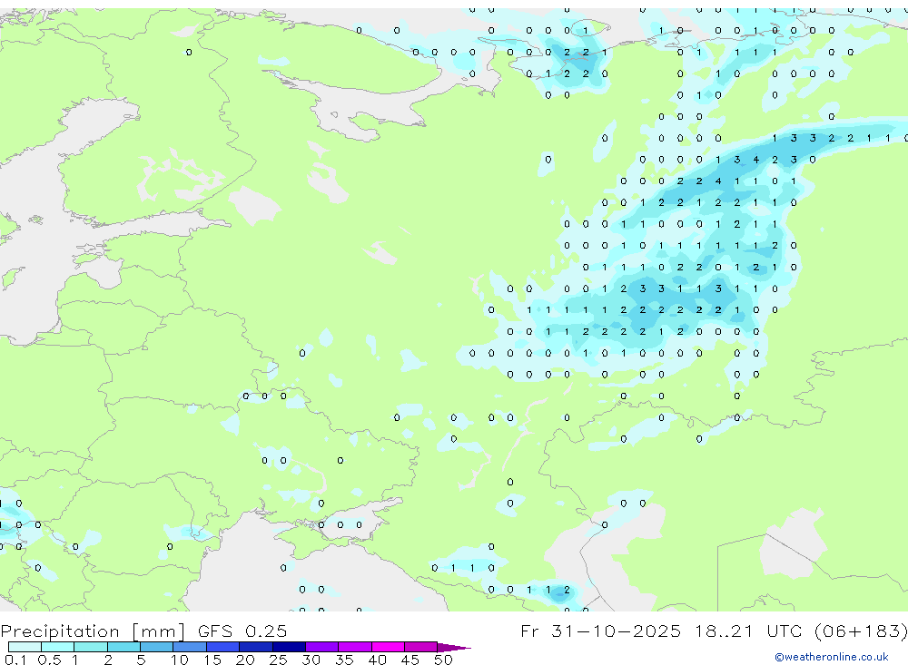
Task: Pick the 1–2 mm legend color swatch
Action: 91,647
